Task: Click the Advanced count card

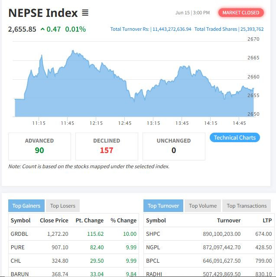Action: tap(39, 146)
